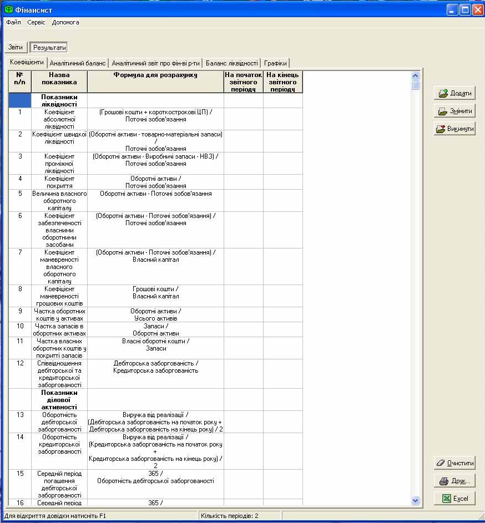Image resolution: width=485 pixels, height=523 pixels.
Task: Open the Друк print dialog
Action: point(454,481)
